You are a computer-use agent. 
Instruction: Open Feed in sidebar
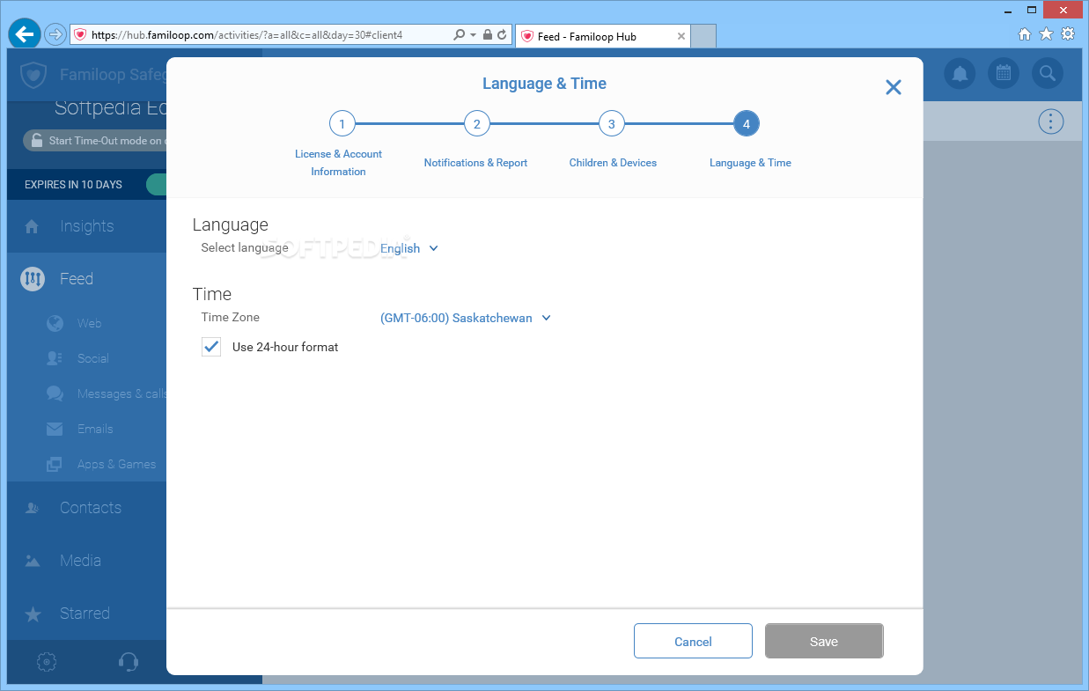coord(86,279)
